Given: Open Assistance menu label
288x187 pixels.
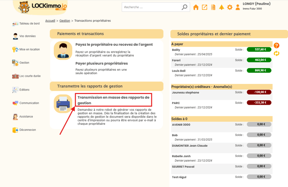Looking at the screenshot, I should tap(26, 117).
